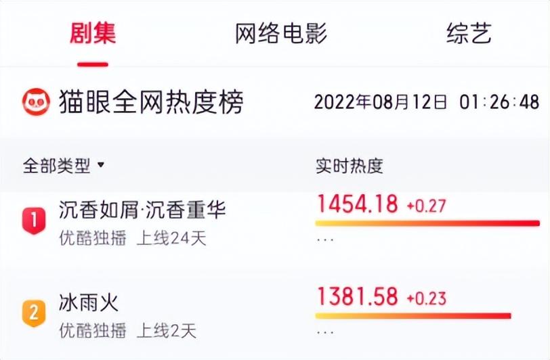Click the 猫眼全网热度榜 title
550x360 pixels.
[x=151, y=102]
